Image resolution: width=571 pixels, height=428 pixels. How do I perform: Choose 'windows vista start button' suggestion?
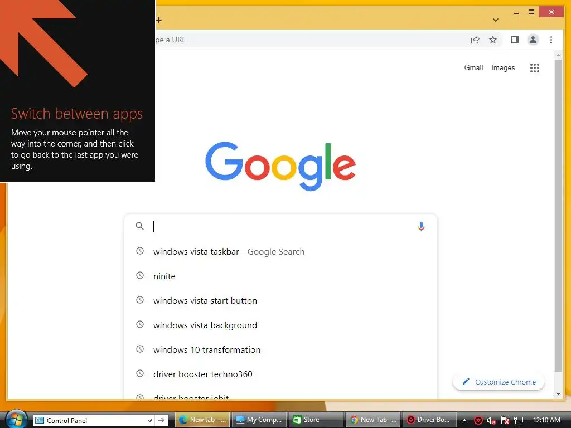coord(280,300)
